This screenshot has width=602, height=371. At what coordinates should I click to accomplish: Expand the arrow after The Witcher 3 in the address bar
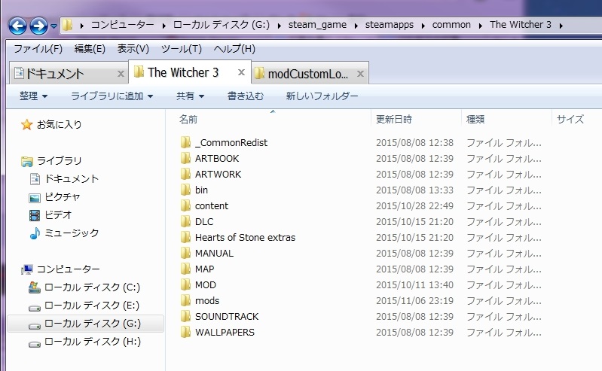(x=561, y=26)
